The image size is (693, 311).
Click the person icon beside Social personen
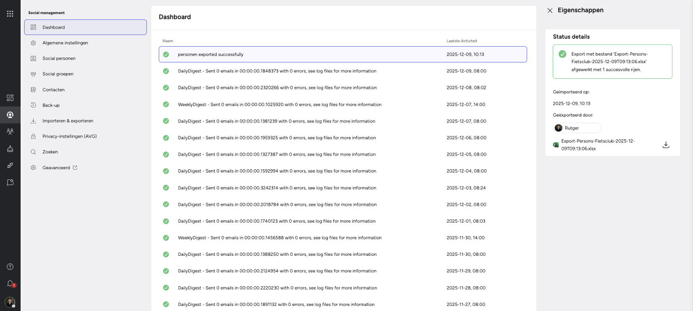(33, 58)
